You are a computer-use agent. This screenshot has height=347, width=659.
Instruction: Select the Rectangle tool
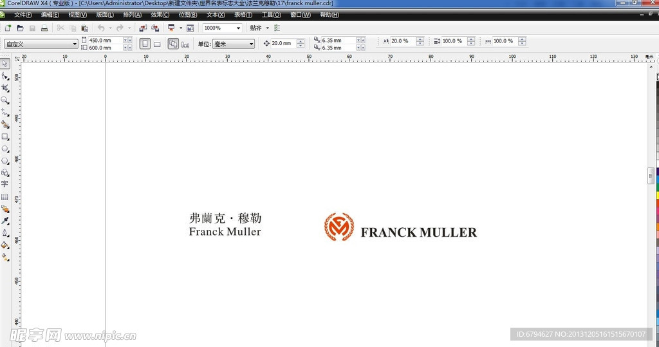(x=5, y=136)
